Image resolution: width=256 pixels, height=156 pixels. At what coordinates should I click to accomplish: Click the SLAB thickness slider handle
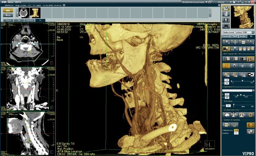click(x=234, y=105)
